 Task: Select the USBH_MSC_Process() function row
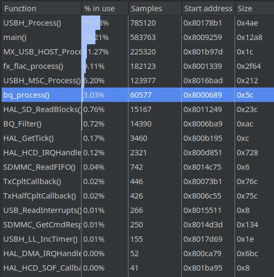(x=138, y=81)
